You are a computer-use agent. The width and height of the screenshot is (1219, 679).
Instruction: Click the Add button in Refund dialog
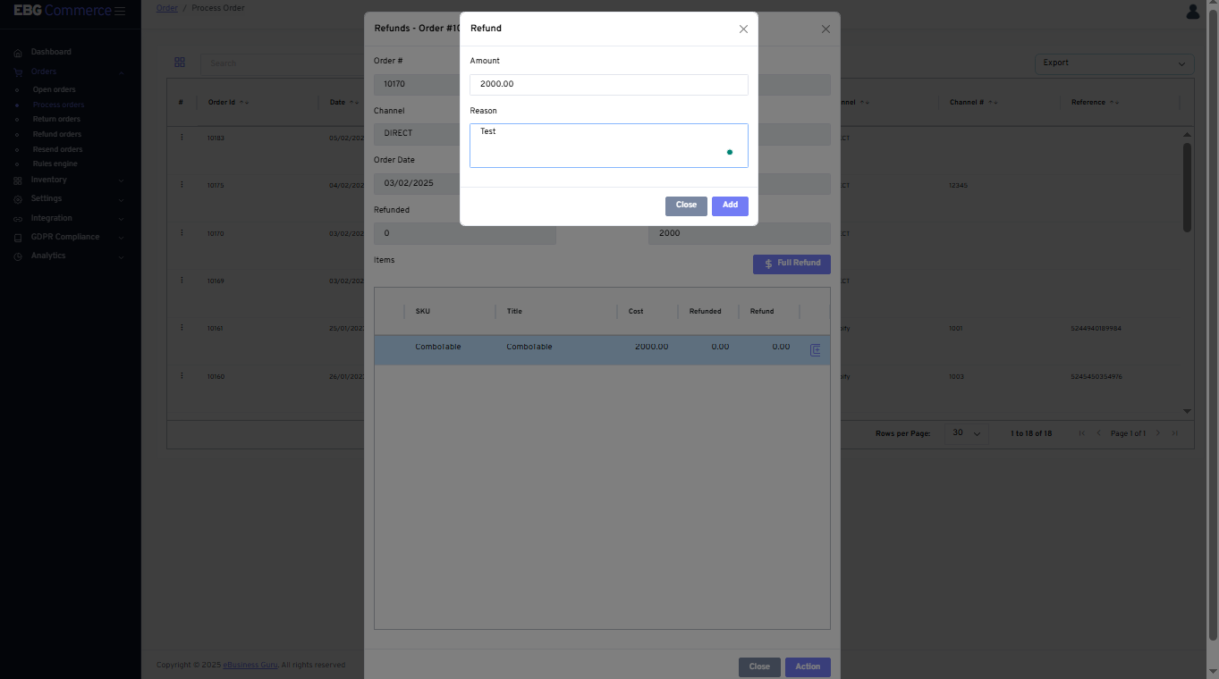pos(730,205)
